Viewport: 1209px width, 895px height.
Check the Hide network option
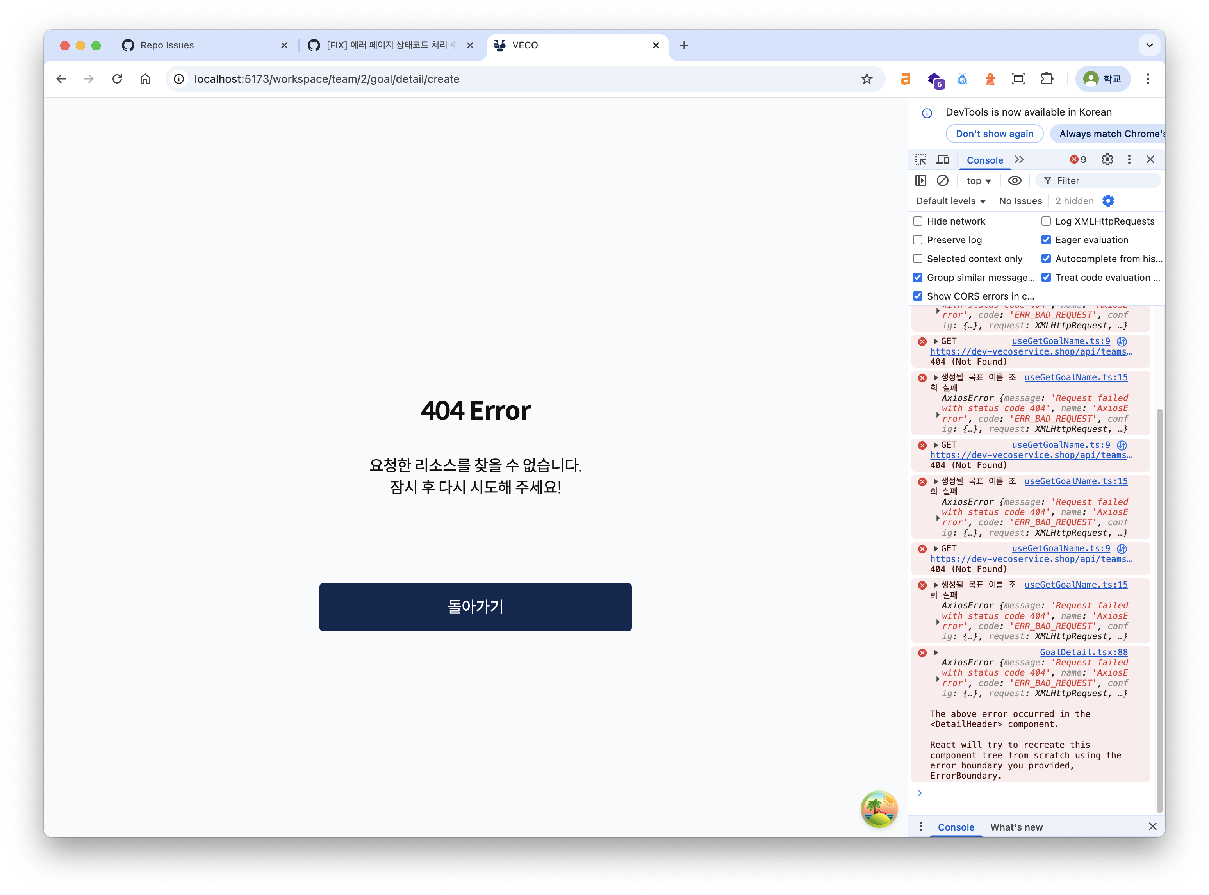[918, 221]
